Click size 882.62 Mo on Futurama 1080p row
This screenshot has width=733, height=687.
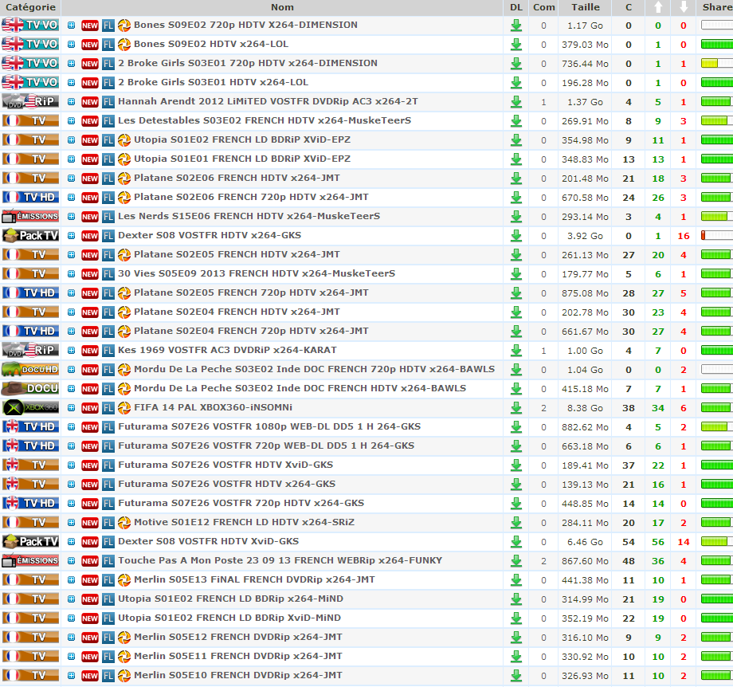click(585, 427)
